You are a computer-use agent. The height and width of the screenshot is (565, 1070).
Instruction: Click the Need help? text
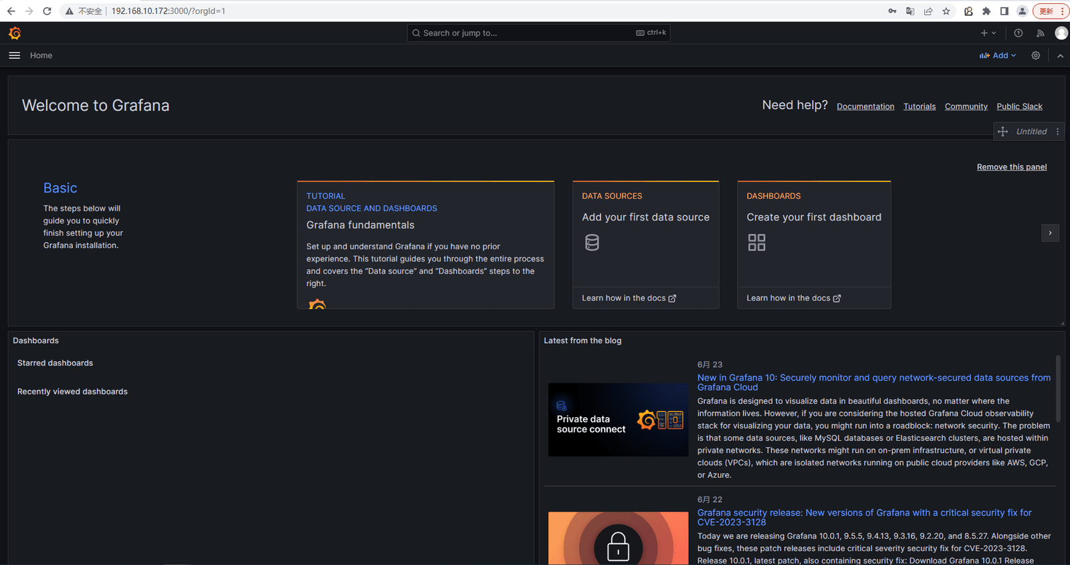[794, 105]
